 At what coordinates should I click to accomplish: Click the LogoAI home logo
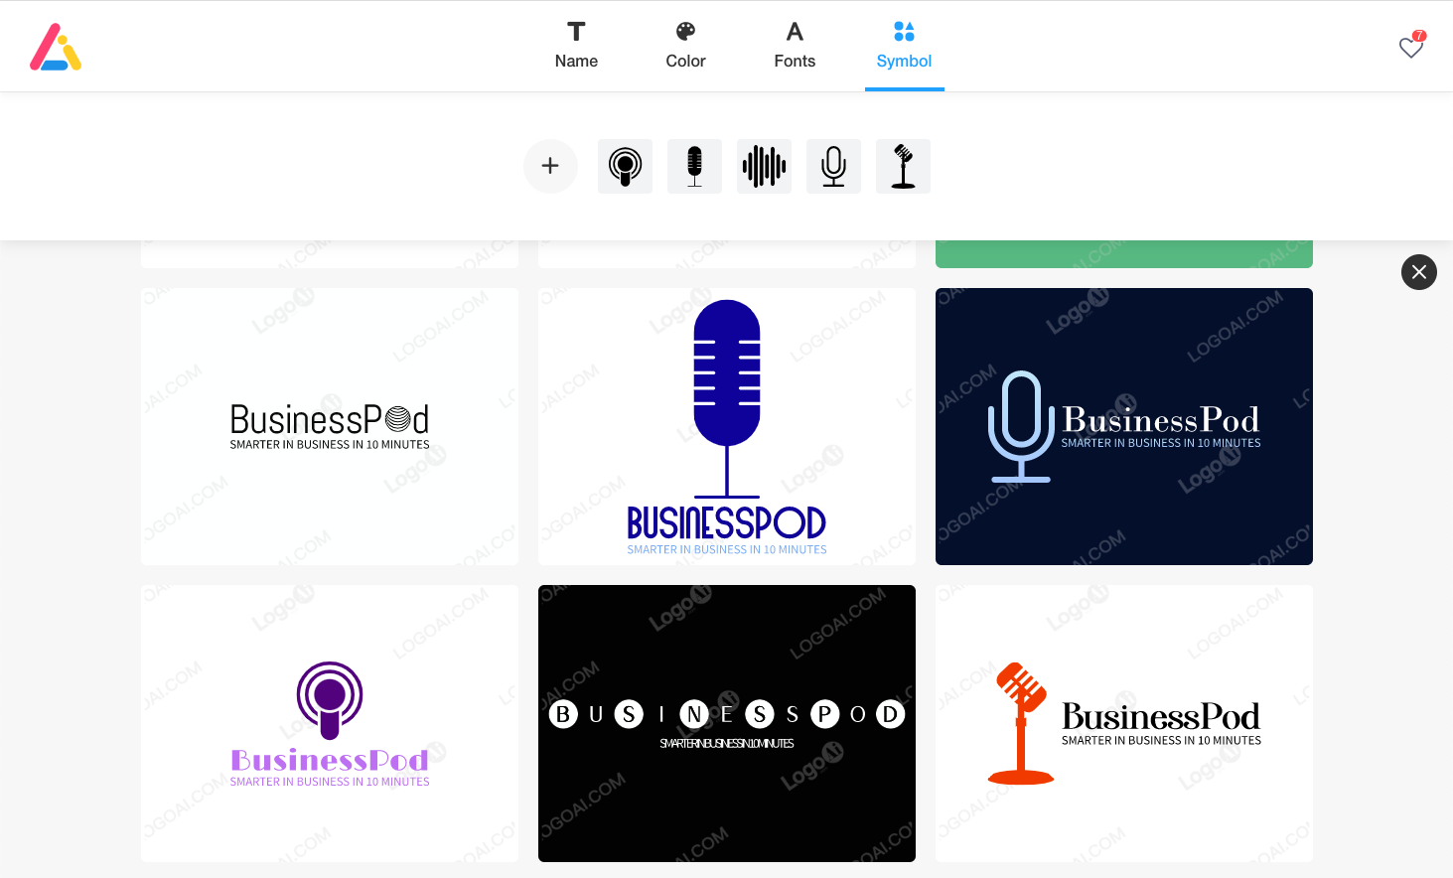pyautogui.click(x=56, y=47)
